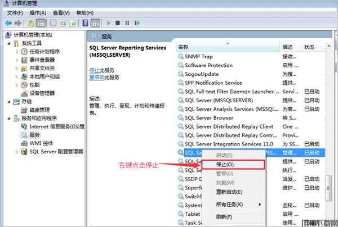Image resolution: width=338 pixels, height=227 pixels.
Task: Click the Export list toolbar icon
Action: [x=73, y=23]
